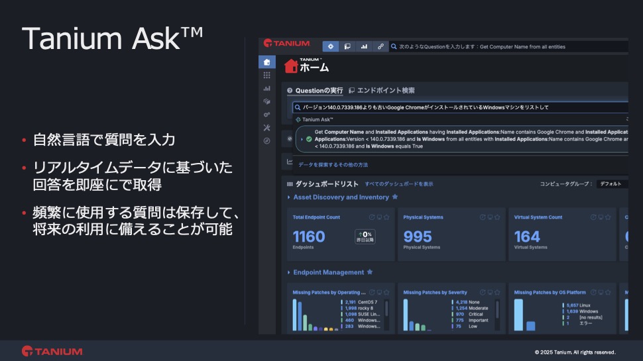Click the wrench tools icon in sidebar
This screenshot has width=643, height=361.
point(266,127)
